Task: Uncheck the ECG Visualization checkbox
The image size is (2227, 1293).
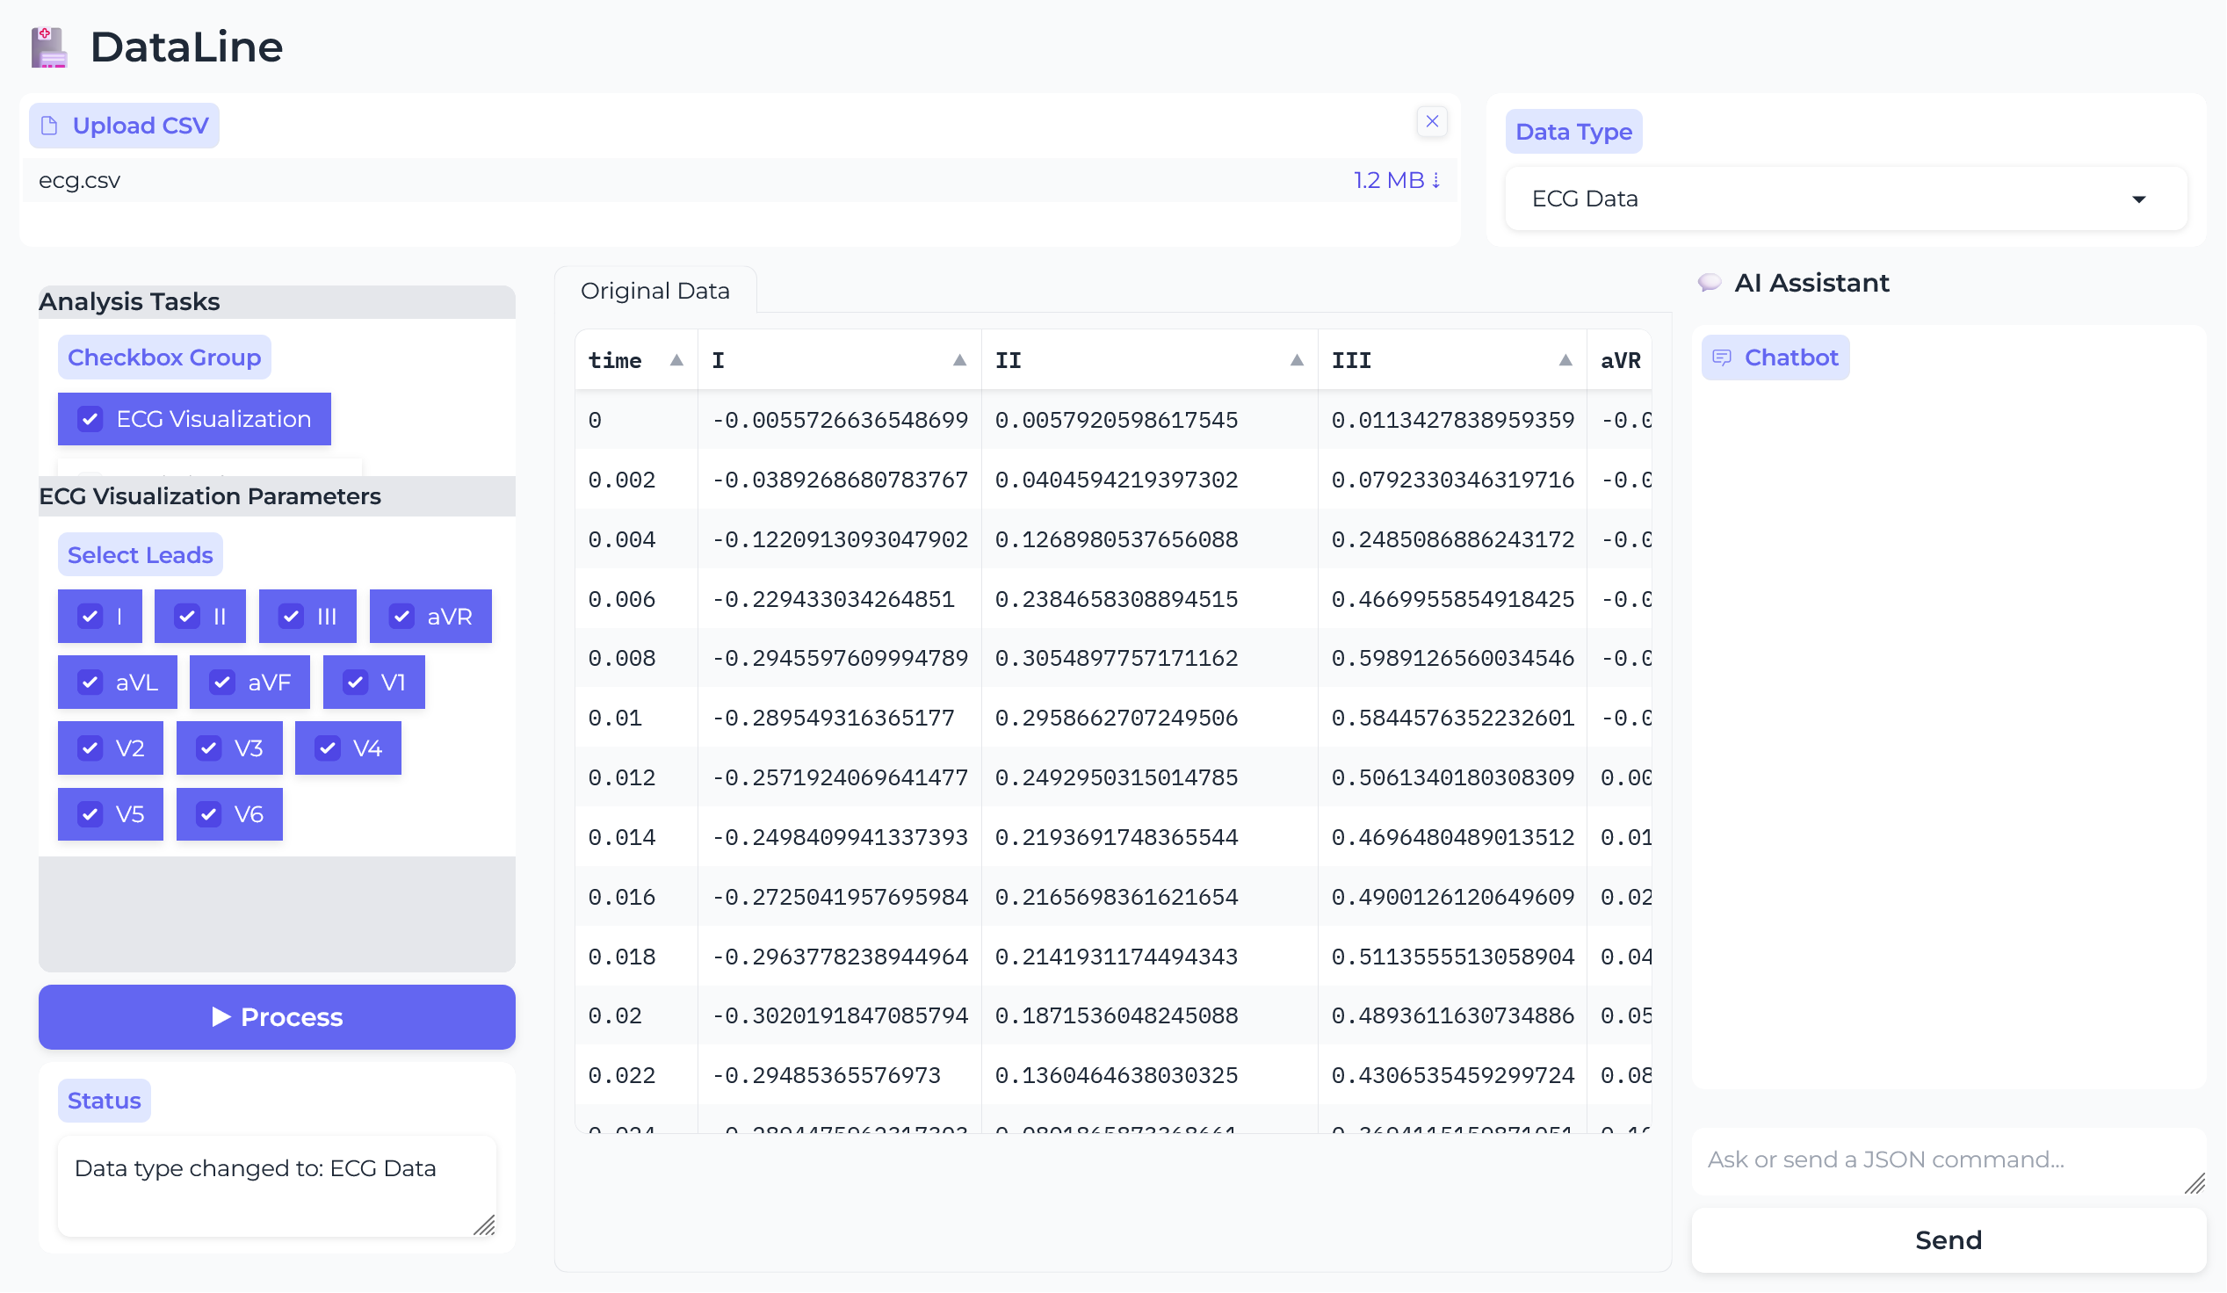Action: coord(90,419)
